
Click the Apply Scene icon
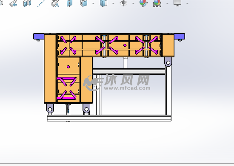coord(157,3)
